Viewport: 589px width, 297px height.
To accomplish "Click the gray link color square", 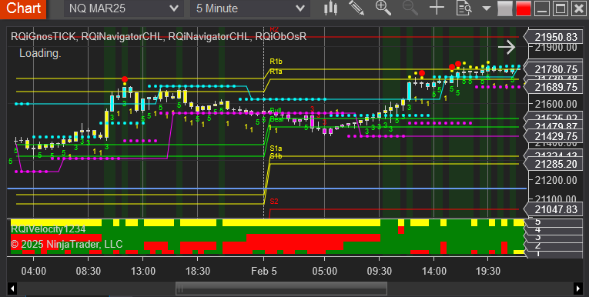I will pyautogui.click(x=505, y=8).
